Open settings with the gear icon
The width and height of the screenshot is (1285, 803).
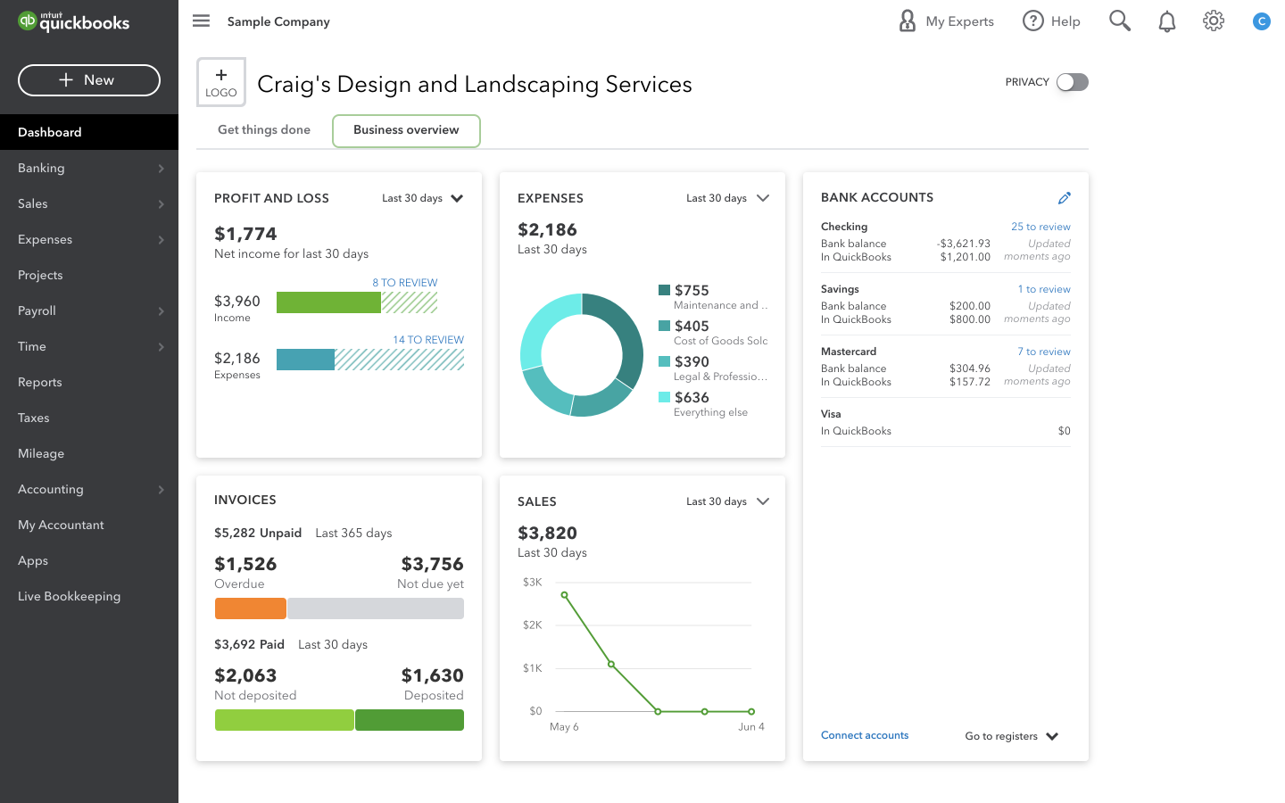pos(1213,21)
